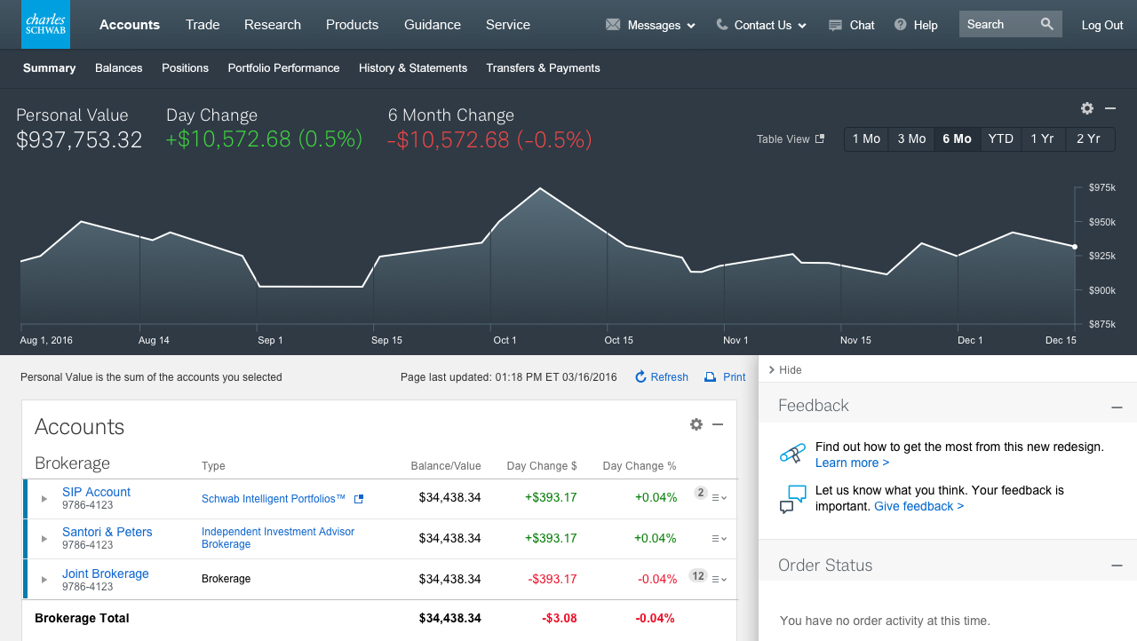The width and height of the screenshot is (1137, 641).
Task: Open the Research menu
Action: (x=272, y=25)
